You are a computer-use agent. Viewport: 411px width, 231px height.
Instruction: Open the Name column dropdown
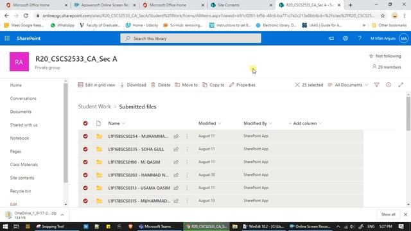pos(117,123)
